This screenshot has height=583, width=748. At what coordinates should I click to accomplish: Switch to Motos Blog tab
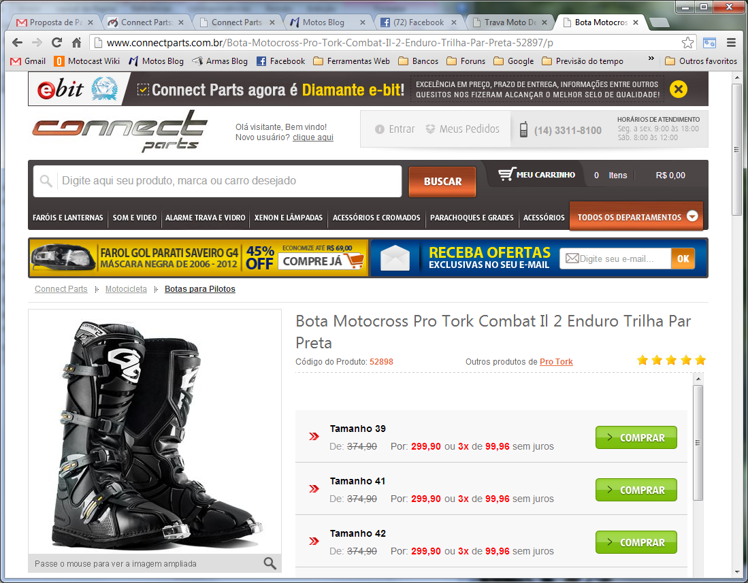[328, 22]
